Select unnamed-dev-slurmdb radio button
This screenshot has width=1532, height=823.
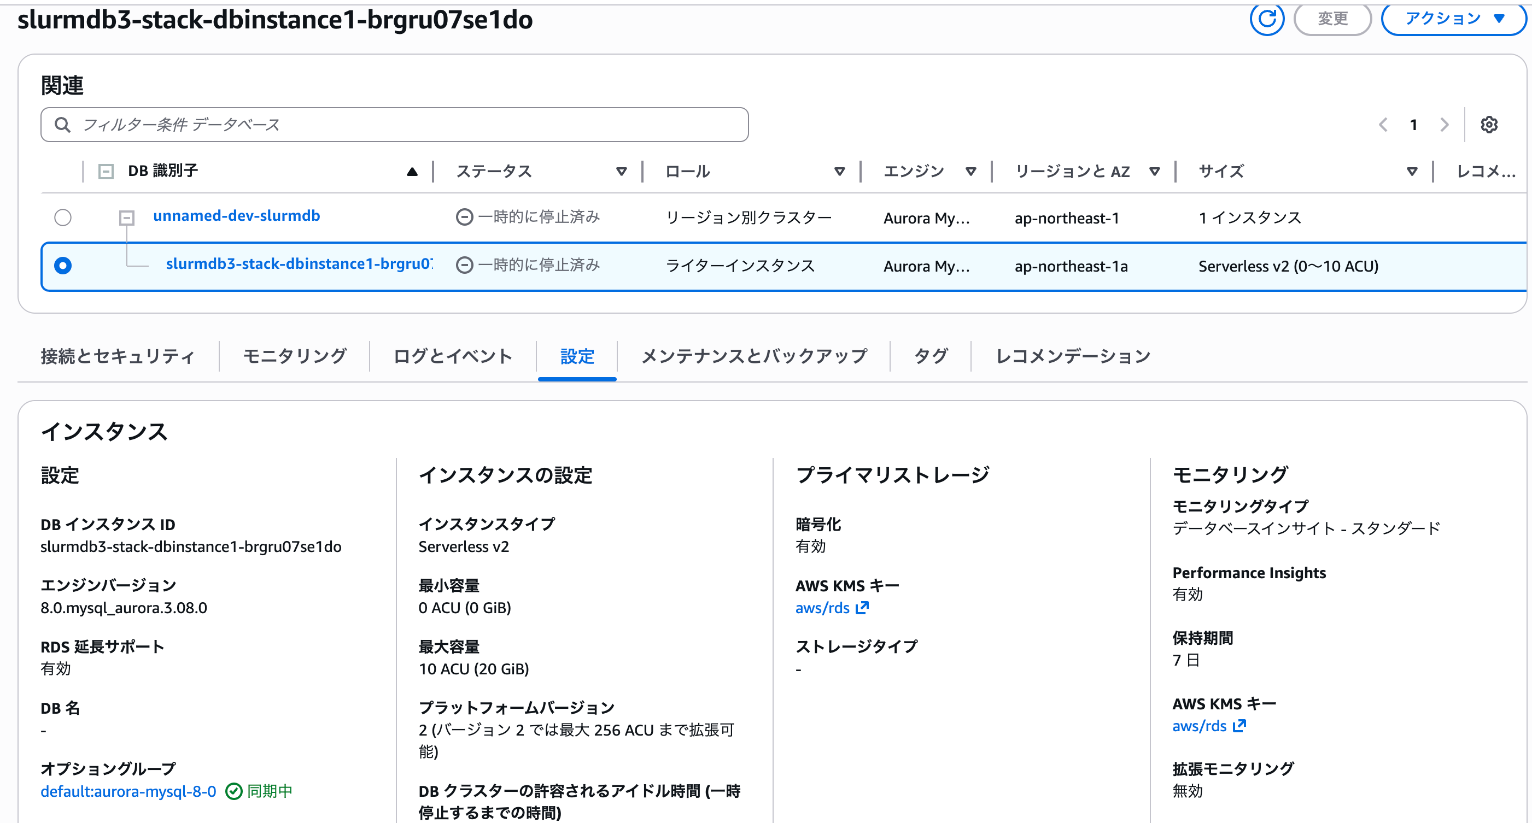(62, 217)
